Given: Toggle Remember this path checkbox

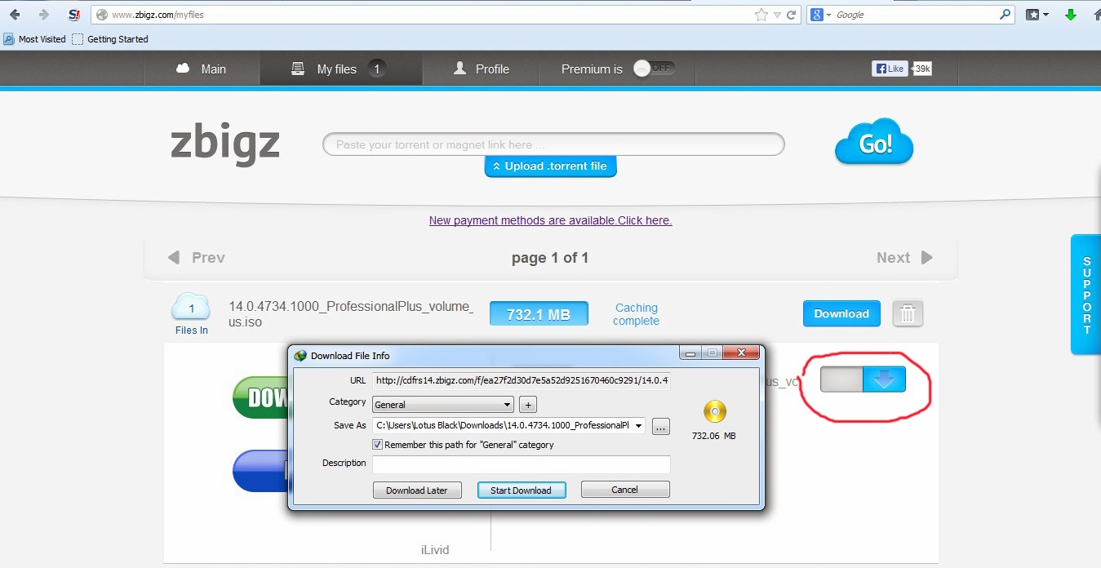Looking at the screenshot, I should [x=377, y=445].
